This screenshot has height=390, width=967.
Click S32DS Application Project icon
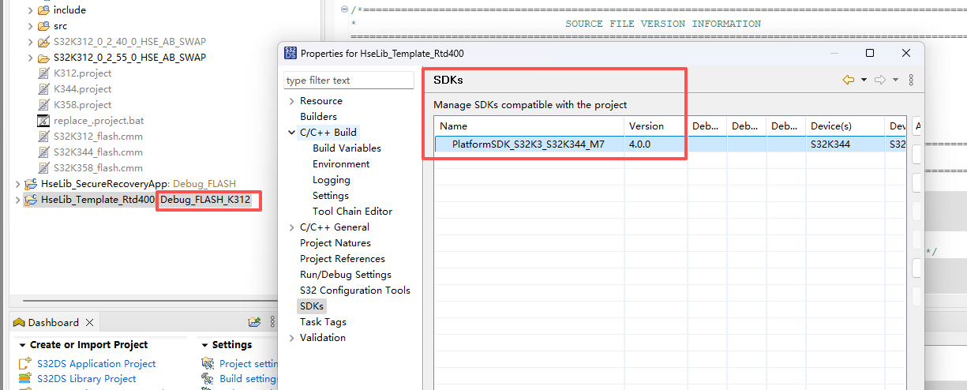pos(24,364)
